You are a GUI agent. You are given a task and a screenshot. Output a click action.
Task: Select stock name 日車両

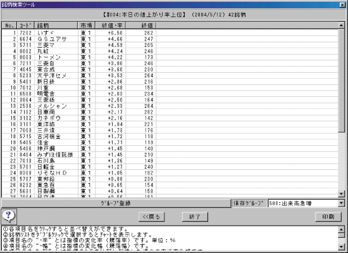pyautogui.click(x=46, y=112)
